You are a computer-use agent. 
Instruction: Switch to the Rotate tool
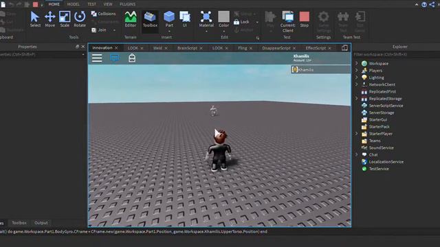click(x=80, y=19)
